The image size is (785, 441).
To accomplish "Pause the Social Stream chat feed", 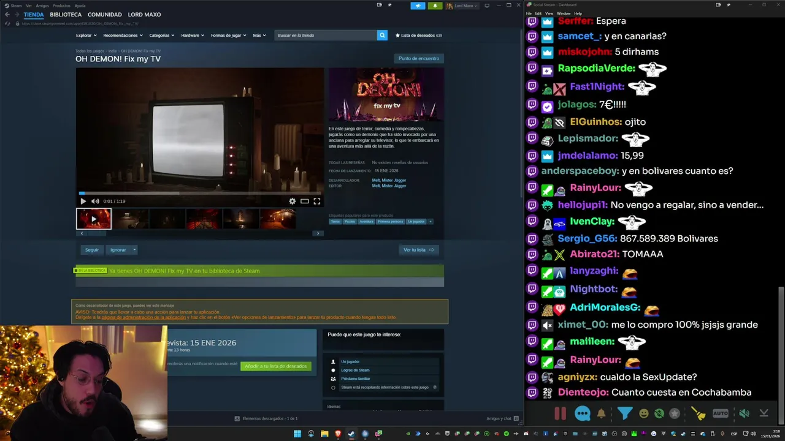I will [560, 413].
